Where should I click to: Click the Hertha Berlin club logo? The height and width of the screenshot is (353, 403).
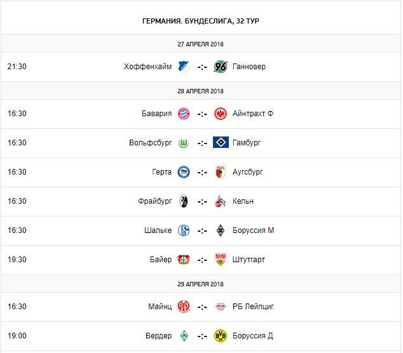click(184, 172)
